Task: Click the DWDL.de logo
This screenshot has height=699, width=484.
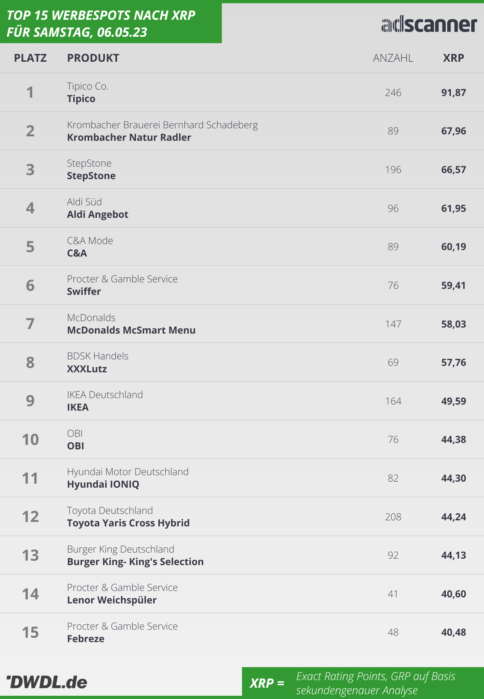Action: pyautogui.click(x=47, y=682)
